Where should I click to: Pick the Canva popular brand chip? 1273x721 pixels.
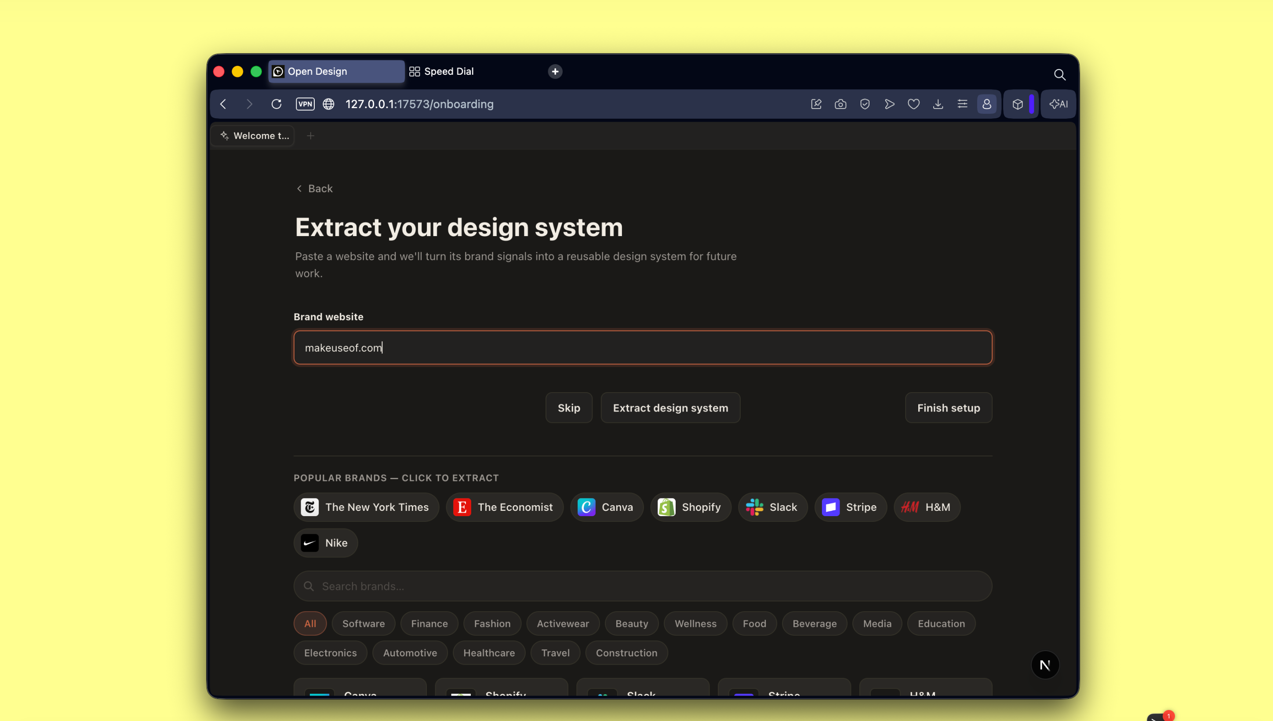(x=606, y=507)
